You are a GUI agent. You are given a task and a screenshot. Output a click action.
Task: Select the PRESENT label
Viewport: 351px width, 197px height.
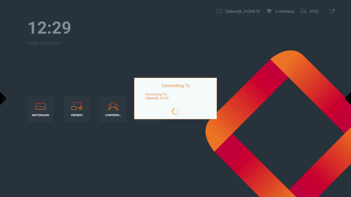point(77,115)
